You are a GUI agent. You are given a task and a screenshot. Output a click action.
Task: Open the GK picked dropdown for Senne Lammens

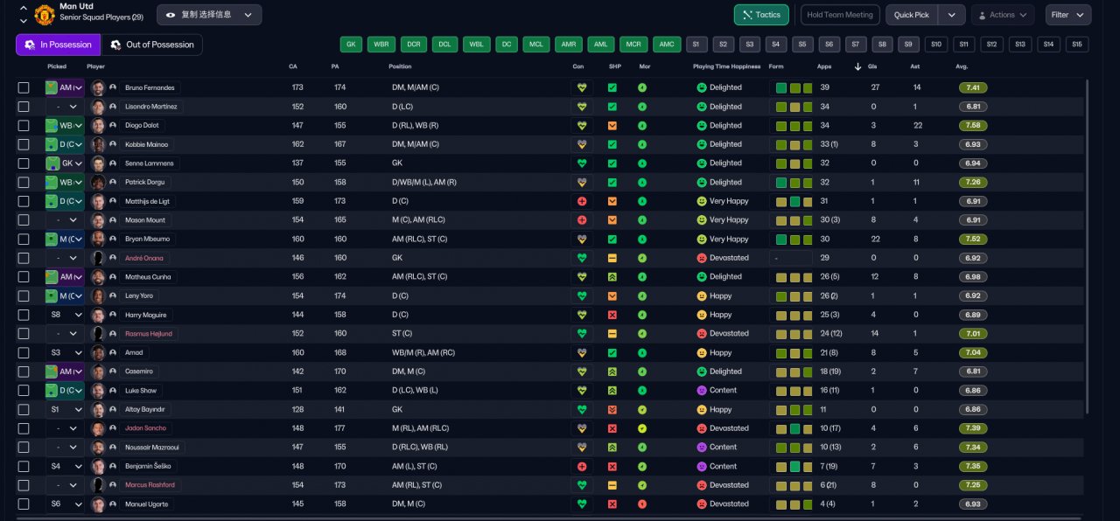point(65,163)
